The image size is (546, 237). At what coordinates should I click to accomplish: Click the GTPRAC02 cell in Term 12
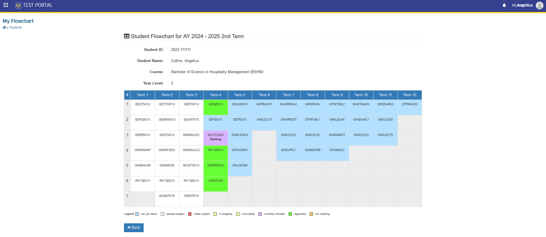410,107
